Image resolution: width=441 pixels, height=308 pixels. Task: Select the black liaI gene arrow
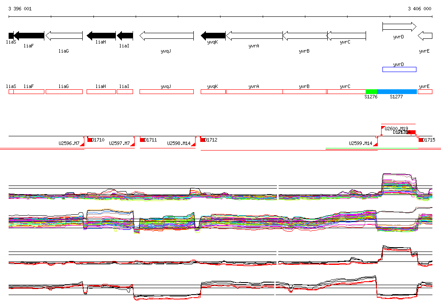pyautogui.click(x=125, y=36)
